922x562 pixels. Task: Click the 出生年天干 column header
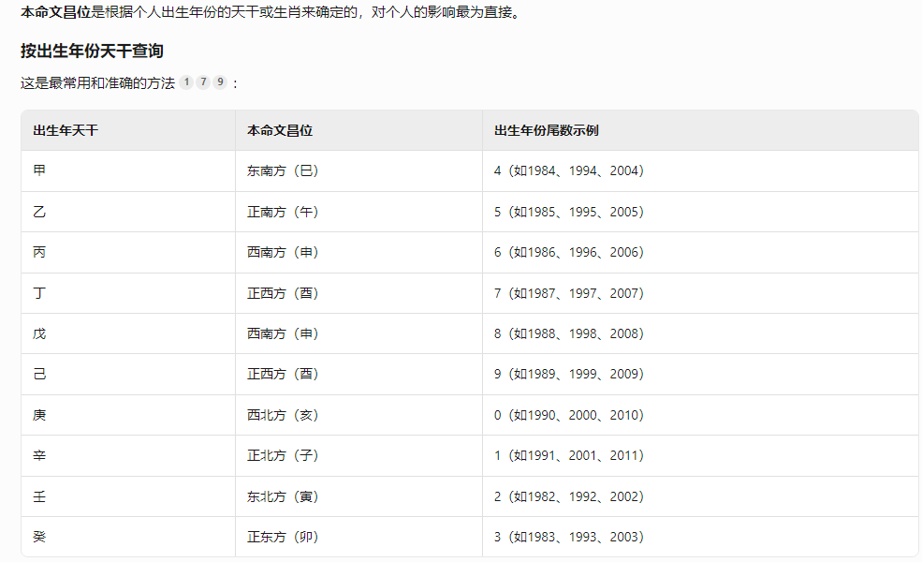point(66,130)
